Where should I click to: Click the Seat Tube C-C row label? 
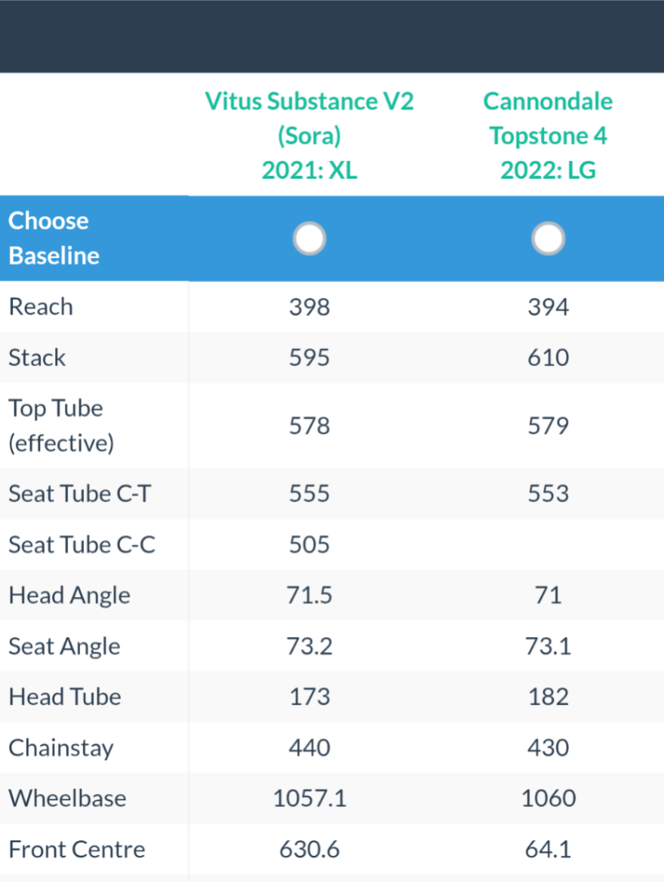[x=82, y=544]
